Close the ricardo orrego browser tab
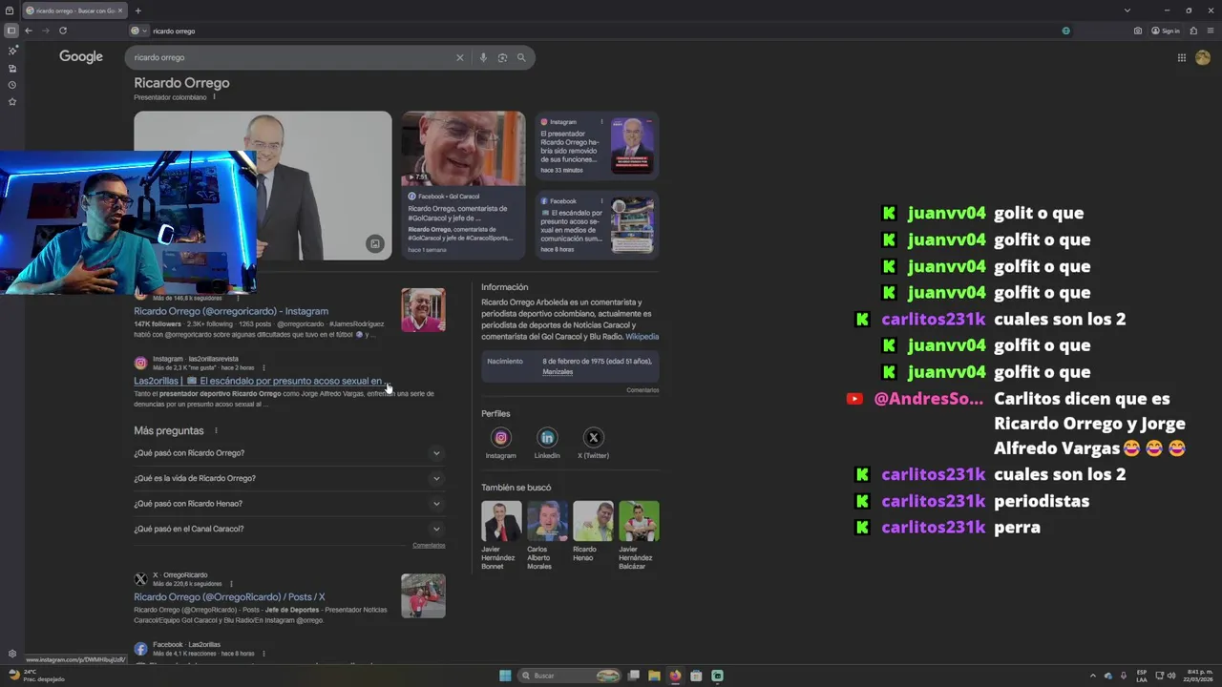Viewport: 1222px width, 687px height. (120, 10)
